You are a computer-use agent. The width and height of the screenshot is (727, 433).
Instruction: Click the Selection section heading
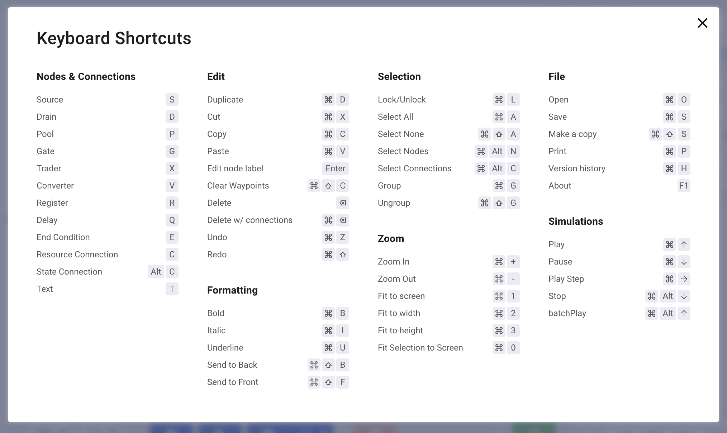point(399,76)
